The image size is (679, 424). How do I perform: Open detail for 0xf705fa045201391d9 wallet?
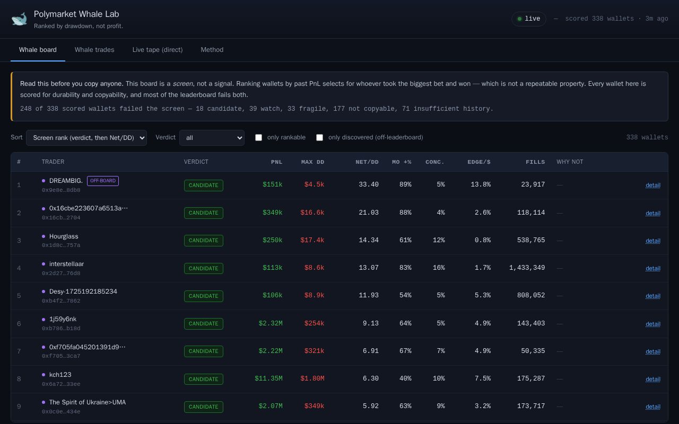pyautogui.click(x=653, y=351)
